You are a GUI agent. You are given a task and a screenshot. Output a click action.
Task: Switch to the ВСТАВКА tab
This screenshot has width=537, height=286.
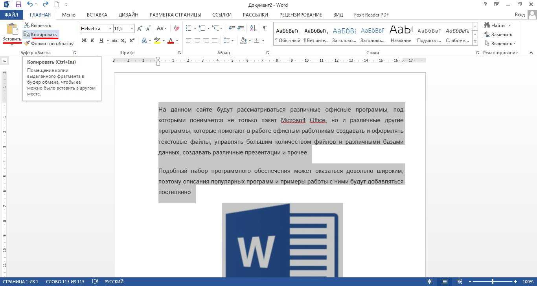tap(97, 15)
